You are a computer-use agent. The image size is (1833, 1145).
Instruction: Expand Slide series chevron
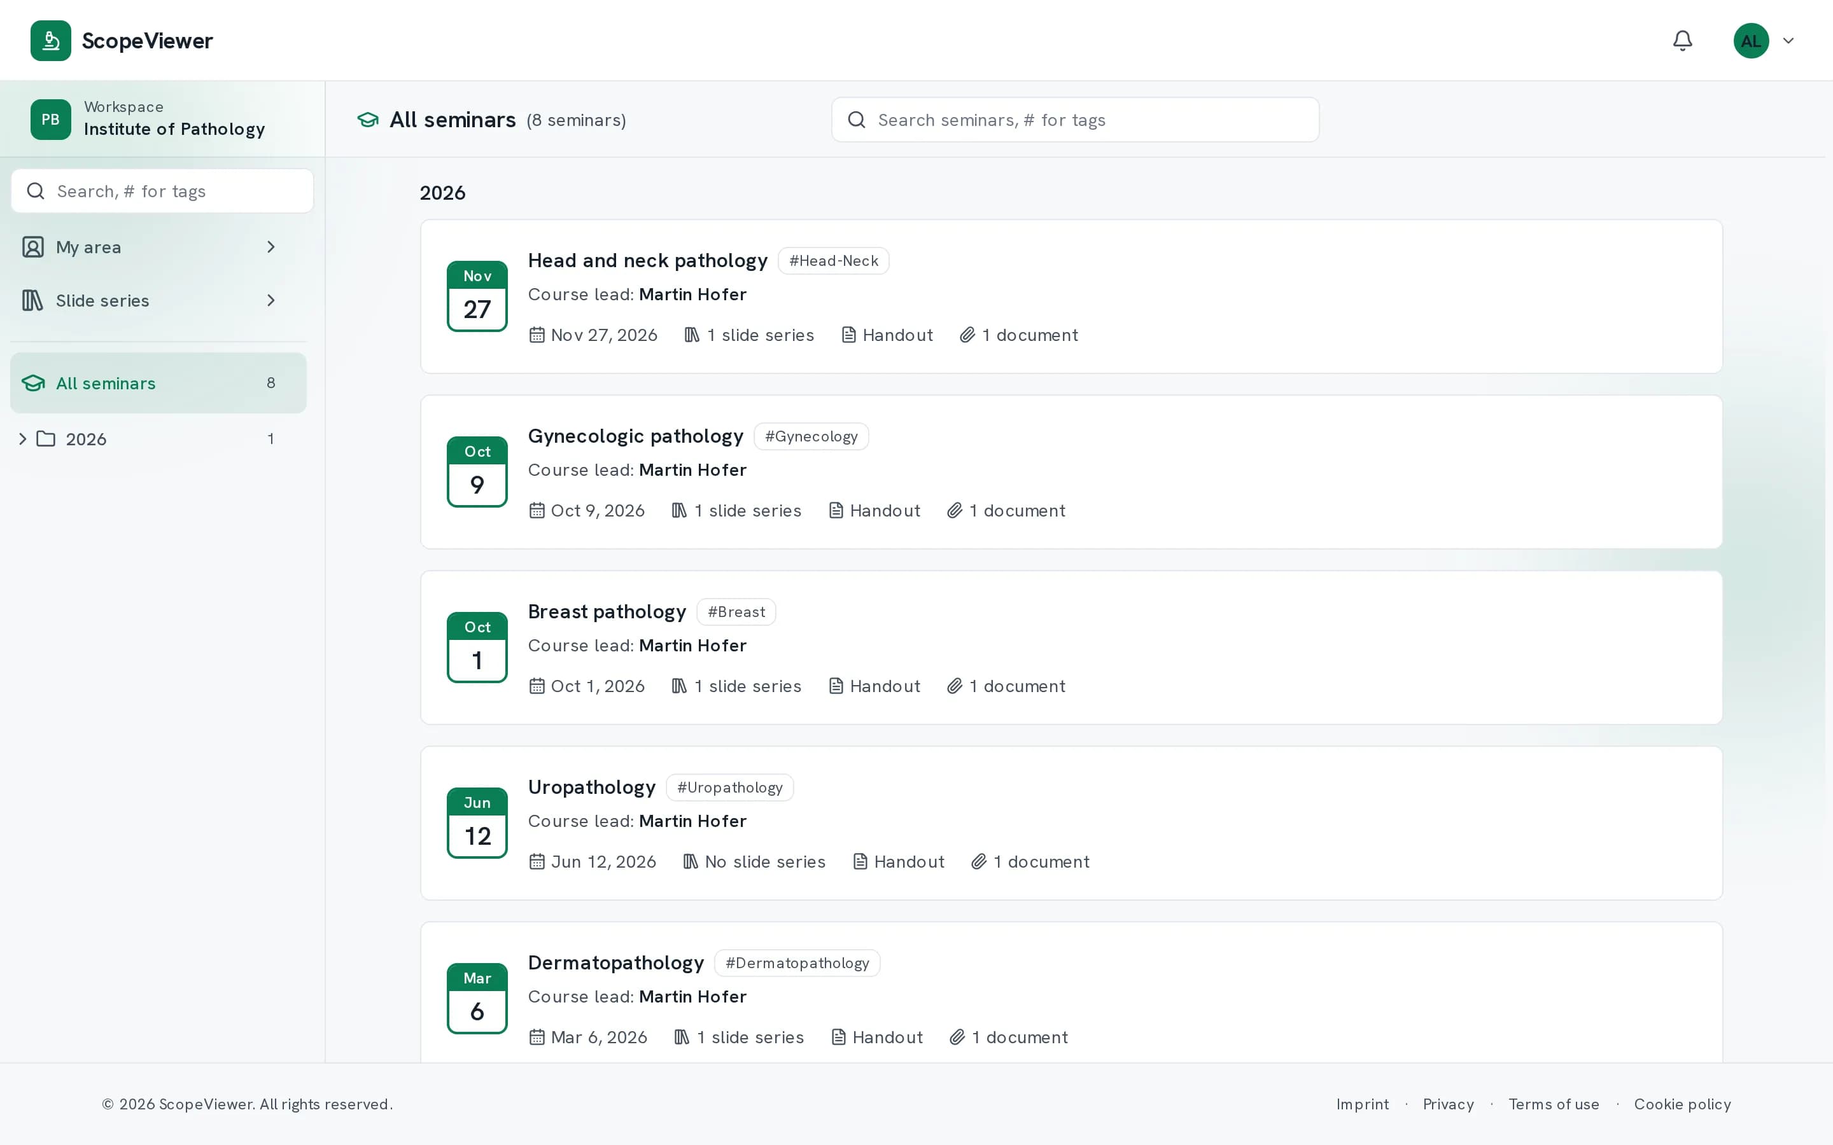pos(271,301)
